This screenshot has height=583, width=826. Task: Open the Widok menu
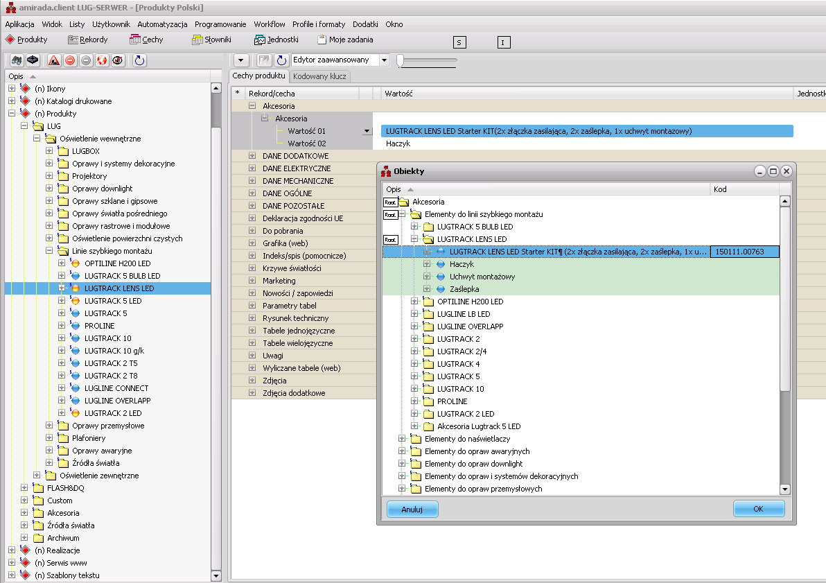52,24
